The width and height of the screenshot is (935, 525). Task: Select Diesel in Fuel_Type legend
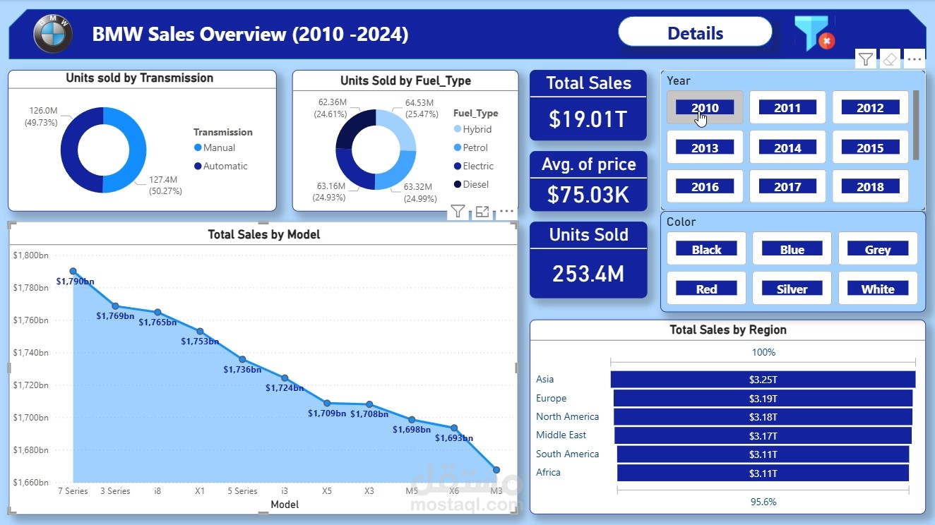point(471,184)
